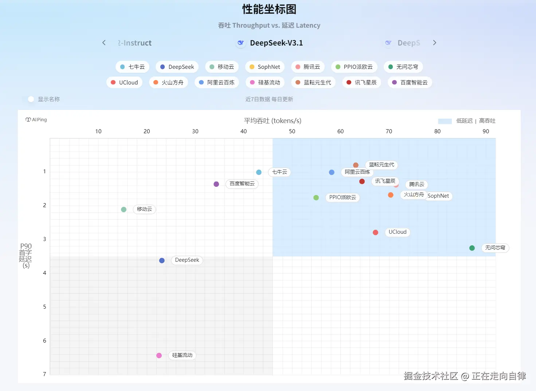Viewport: 536px width, 391px height.
Task: Click the 火山方舟 orange data point
Action: (391, 195)
